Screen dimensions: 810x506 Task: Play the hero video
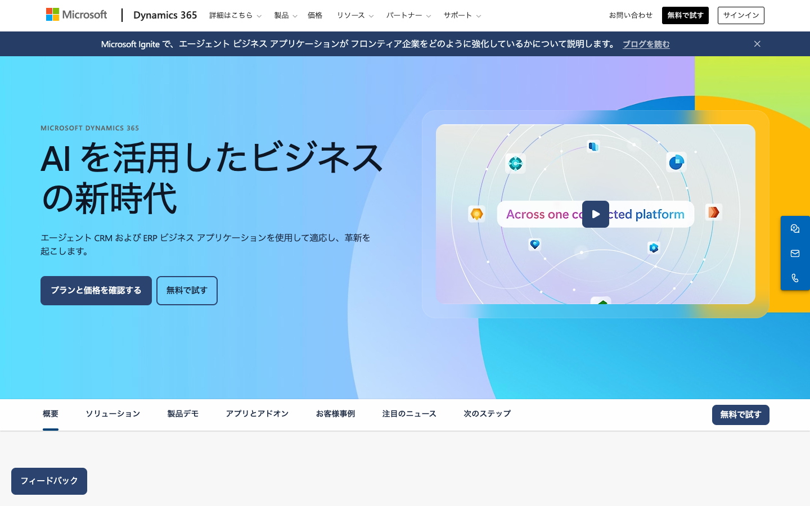(595, 214)
